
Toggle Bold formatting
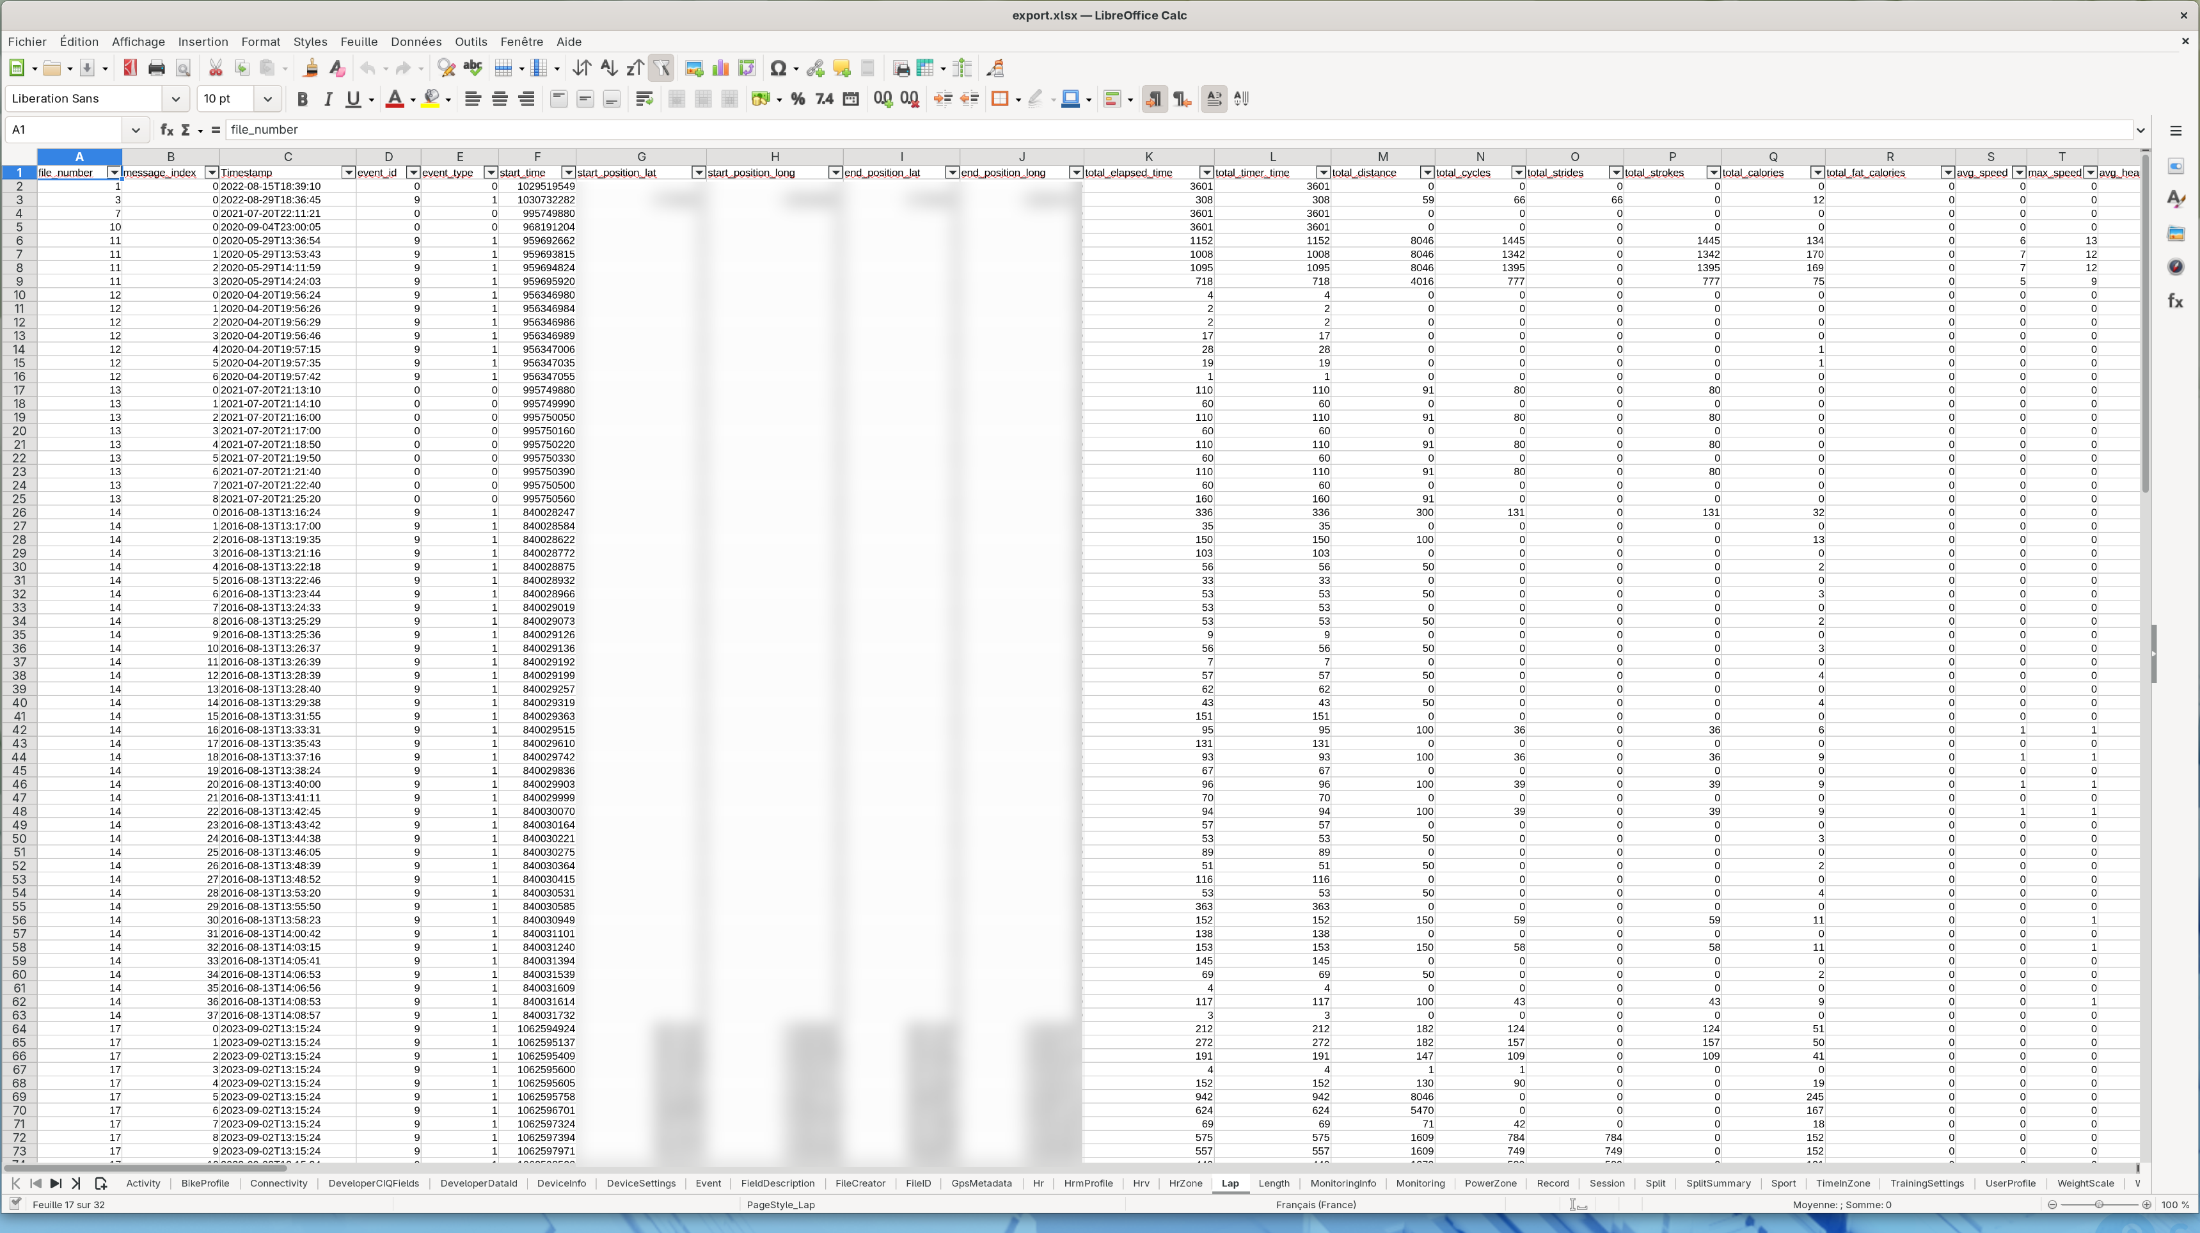[301, 99]
